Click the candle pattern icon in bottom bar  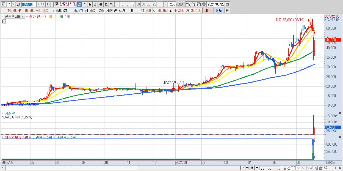point(307,168)
